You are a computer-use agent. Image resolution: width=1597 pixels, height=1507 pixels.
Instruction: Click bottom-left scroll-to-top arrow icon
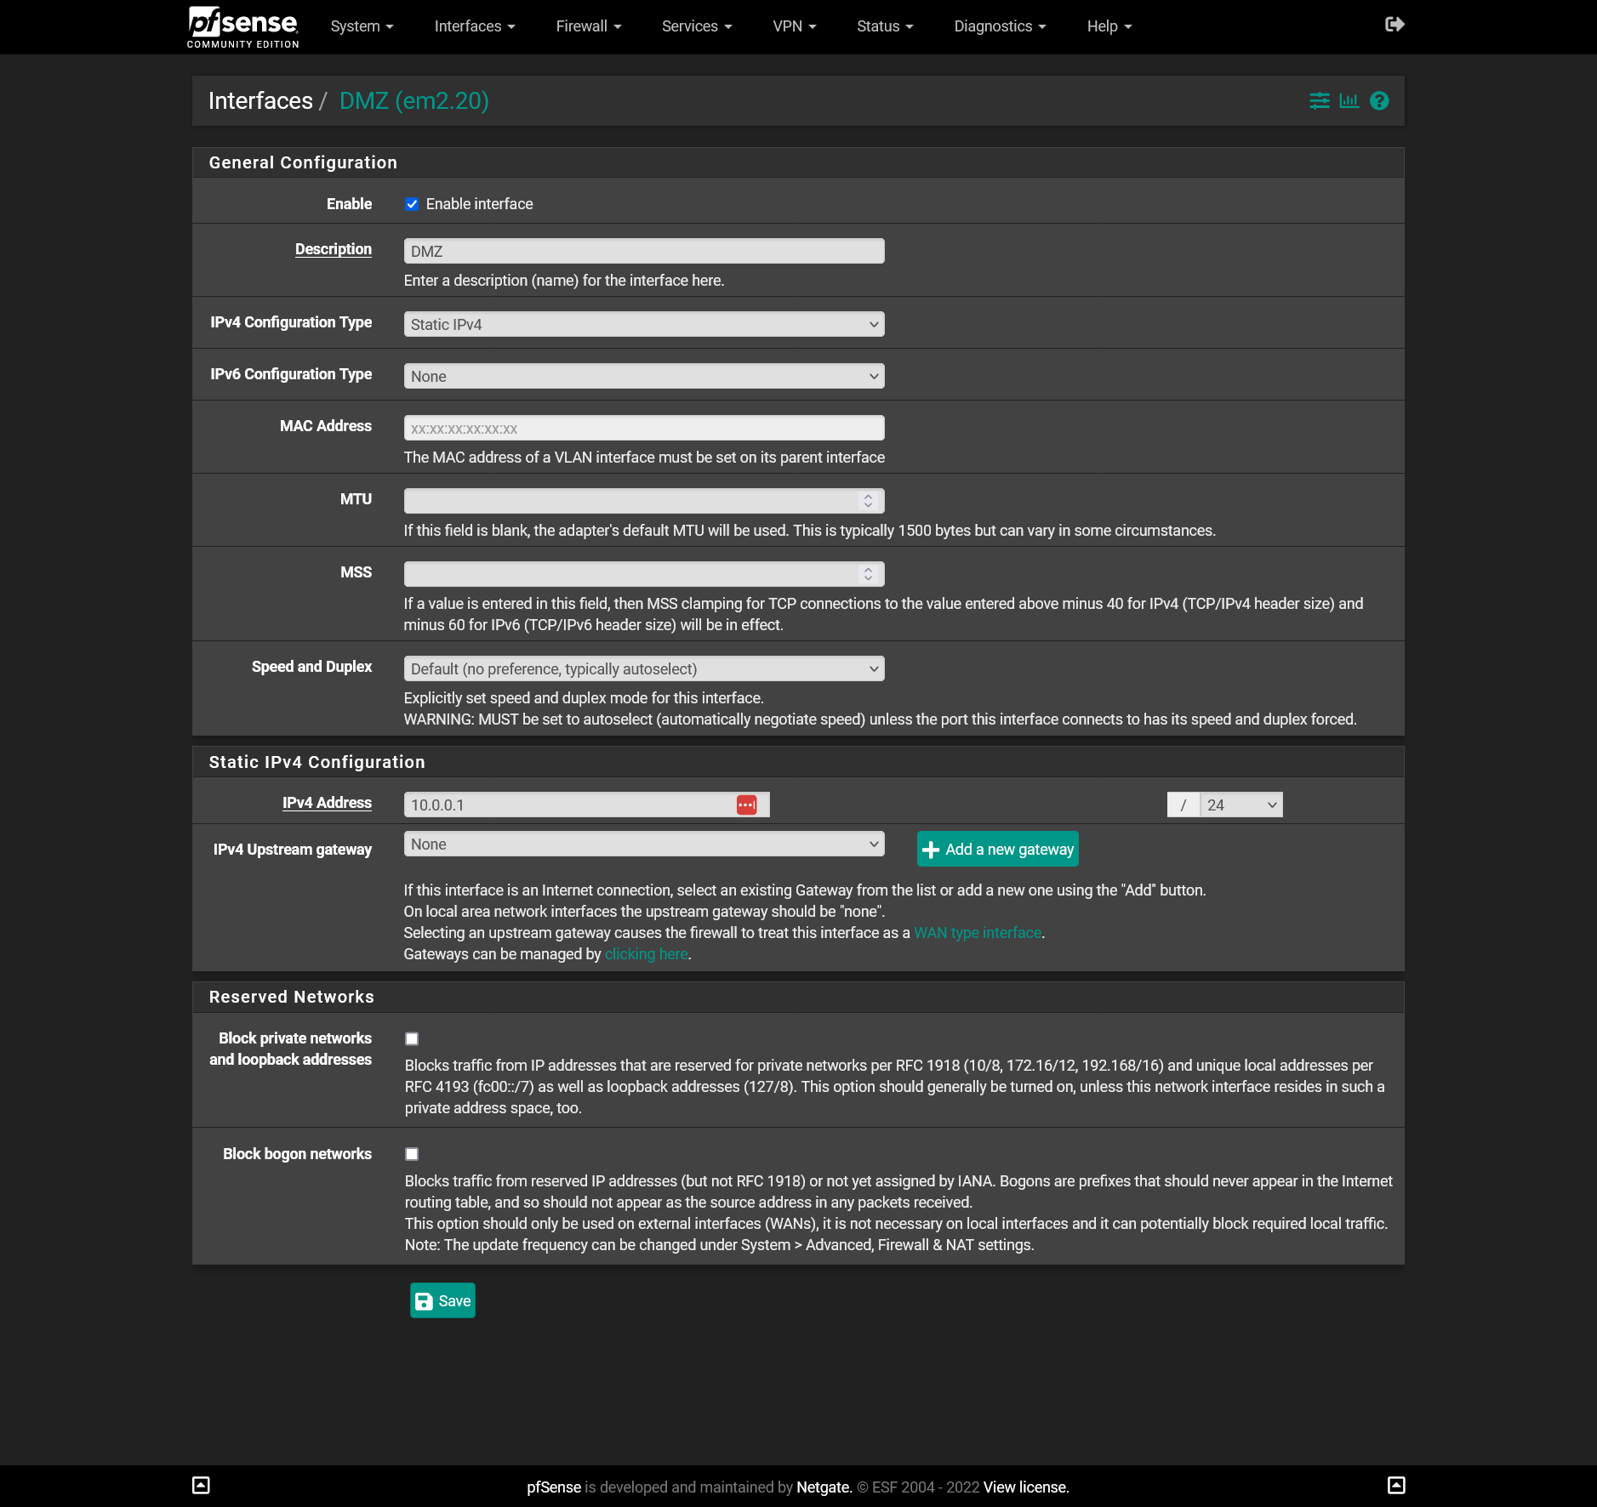pyautogui.click(x=201, y=1485)
